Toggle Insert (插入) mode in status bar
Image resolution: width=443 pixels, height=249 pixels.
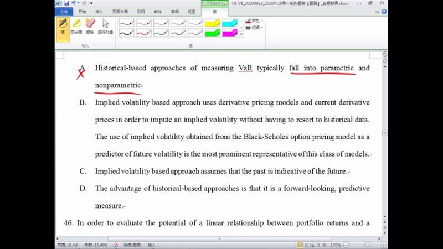coord(151,245)
